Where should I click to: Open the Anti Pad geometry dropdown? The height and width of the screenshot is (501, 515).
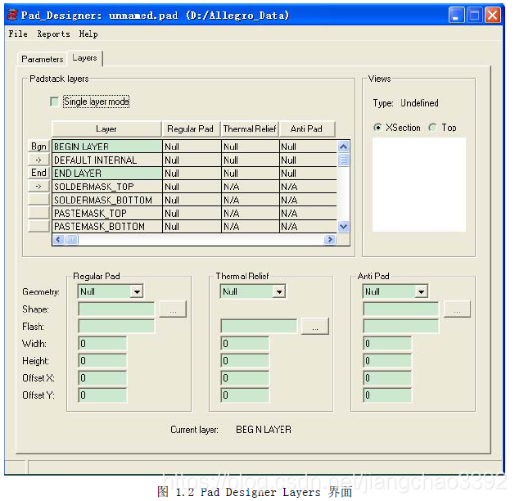(421, 291)
